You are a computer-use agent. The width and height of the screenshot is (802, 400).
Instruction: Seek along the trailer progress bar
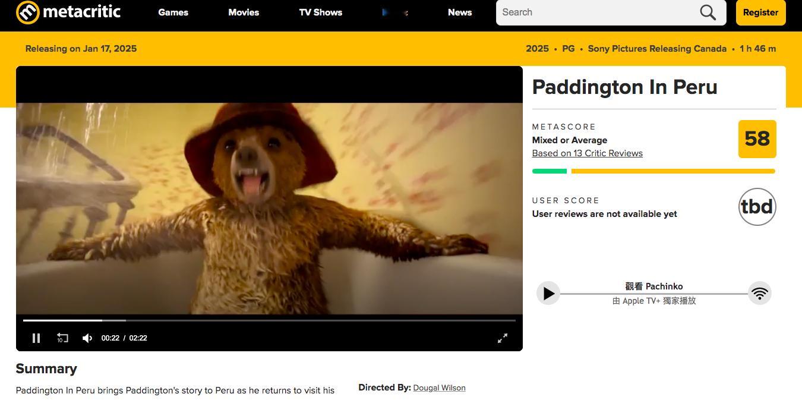[x=269, y=320]
